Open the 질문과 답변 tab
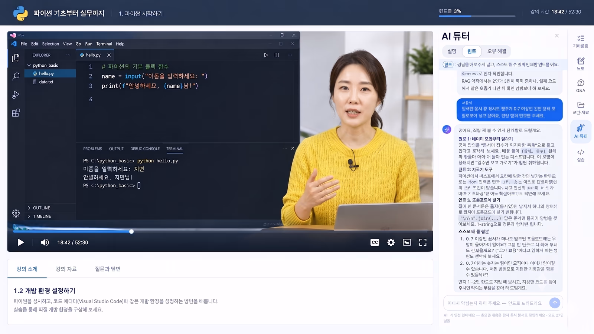 pos(108,269)
